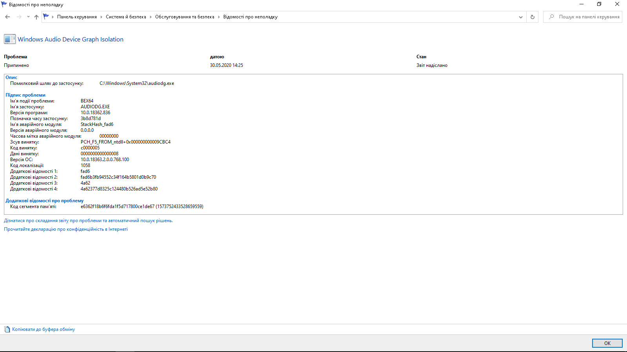Select value BEX64
The image size is (627, 352).
87,101
